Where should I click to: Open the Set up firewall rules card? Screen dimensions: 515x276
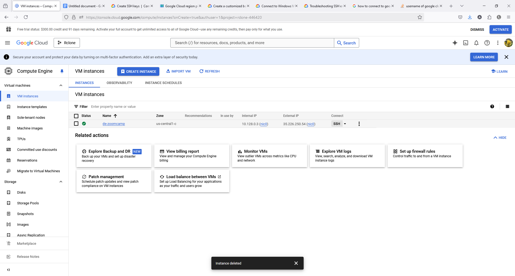coord(425,156)
